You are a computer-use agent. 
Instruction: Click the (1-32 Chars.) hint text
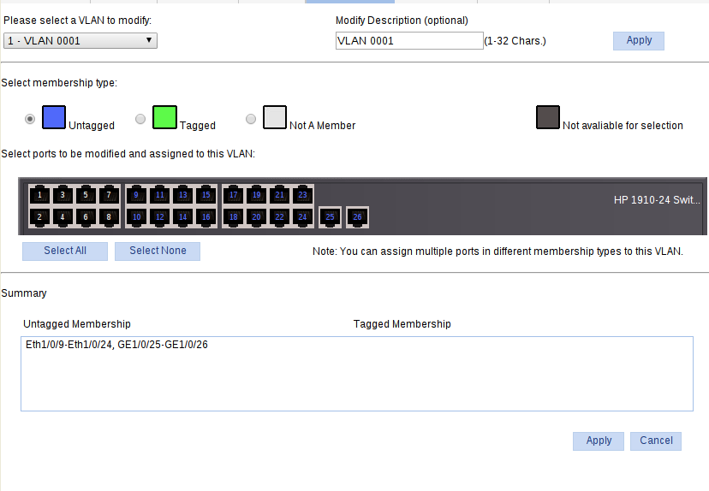pyautogui.click(x=515, y=41)
